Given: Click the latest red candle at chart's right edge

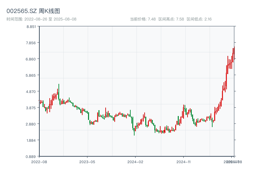Looking at the screenshot, I should [x=234, y=53].
